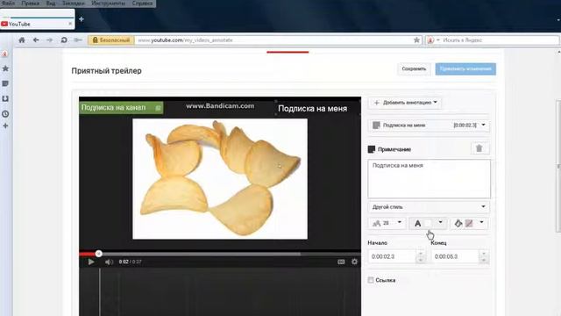Click the Конец end time field
561x316 pixels.
(x=455, y=256)
